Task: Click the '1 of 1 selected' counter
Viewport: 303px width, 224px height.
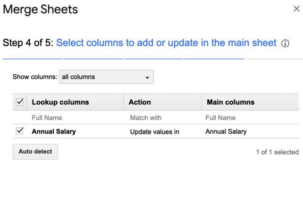Action: [x=277, y=152]
